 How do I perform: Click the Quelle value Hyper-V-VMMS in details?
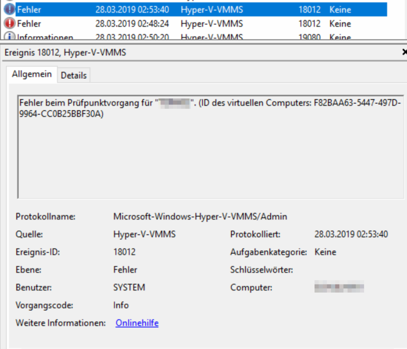coord(144,235)
